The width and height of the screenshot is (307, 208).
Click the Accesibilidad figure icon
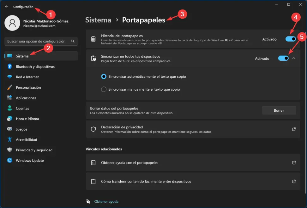click(x=9, y=139)
